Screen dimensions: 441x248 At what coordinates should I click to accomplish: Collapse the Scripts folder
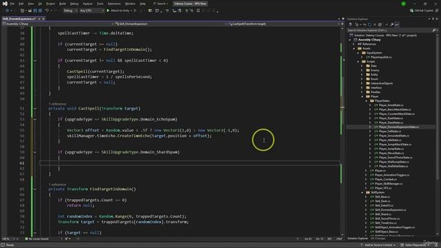[358, 61]
